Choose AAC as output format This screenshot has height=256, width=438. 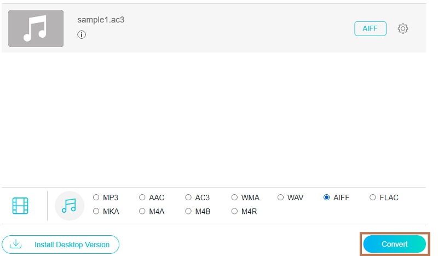tap(142, 197)
